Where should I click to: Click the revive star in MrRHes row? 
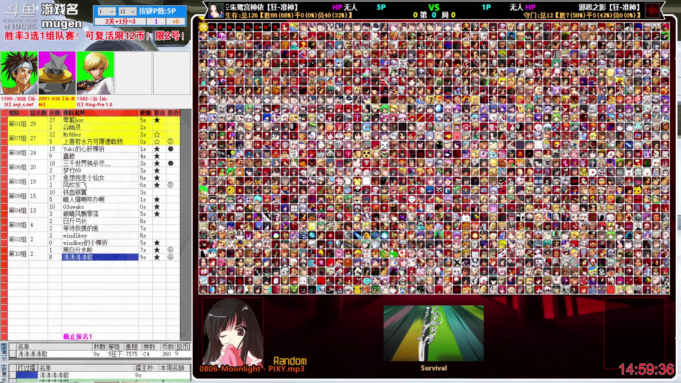[157, 134]
